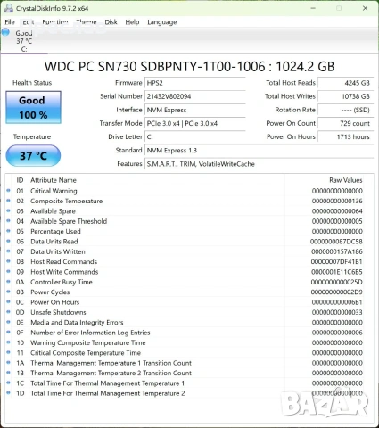
Task: Click the Raw Values column header
Action: [x=346, y=180]
